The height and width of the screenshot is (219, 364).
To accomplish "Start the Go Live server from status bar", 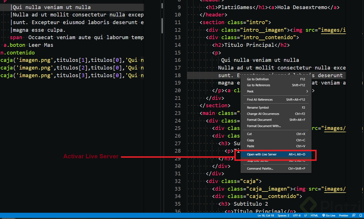I will click(x=329, y=216).
